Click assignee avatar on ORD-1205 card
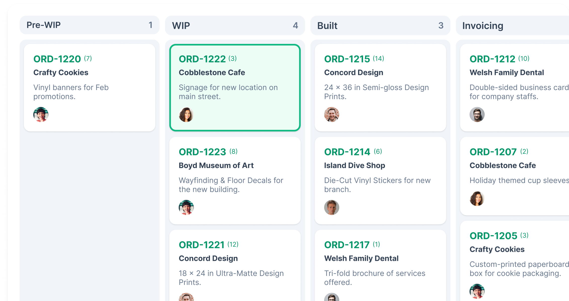The width and height of the screenshot is (569, 301). point(477,291)
